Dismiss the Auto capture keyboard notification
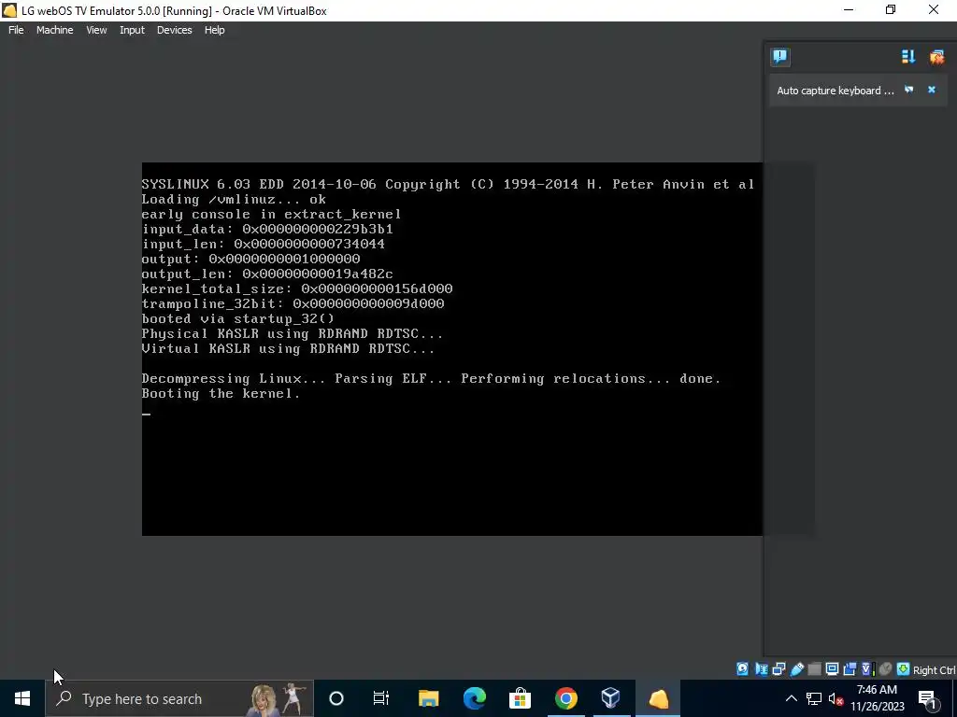Screen dimensions: 957x717 coord(932,90)
